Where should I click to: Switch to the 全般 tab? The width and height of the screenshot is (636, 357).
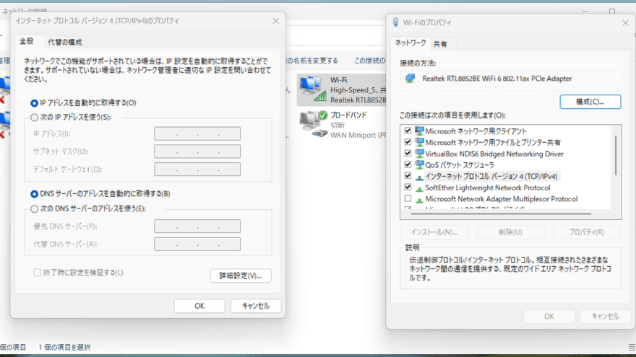27,41
